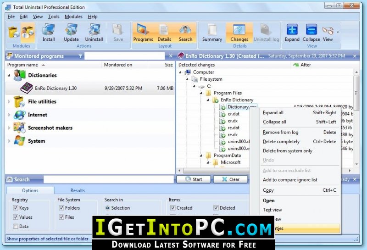Select the re.dx file icon
The width and height of the screenshot is (367, 250).
point(222,135)
